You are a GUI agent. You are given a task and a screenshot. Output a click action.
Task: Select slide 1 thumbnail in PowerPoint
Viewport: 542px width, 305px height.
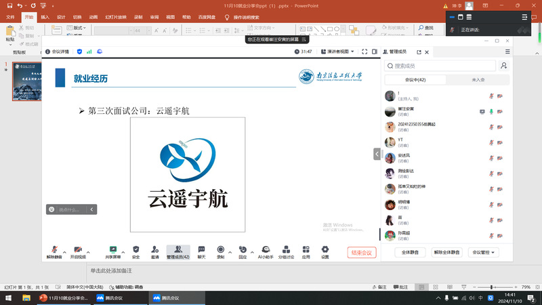[27, 81]
